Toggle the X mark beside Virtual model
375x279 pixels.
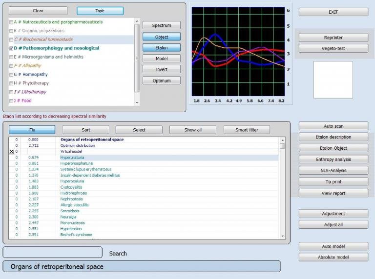click(12, 152)
